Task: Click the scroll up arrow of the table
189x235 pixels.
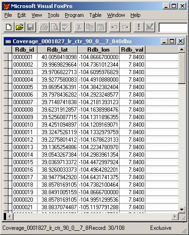Action: point(181,50)
